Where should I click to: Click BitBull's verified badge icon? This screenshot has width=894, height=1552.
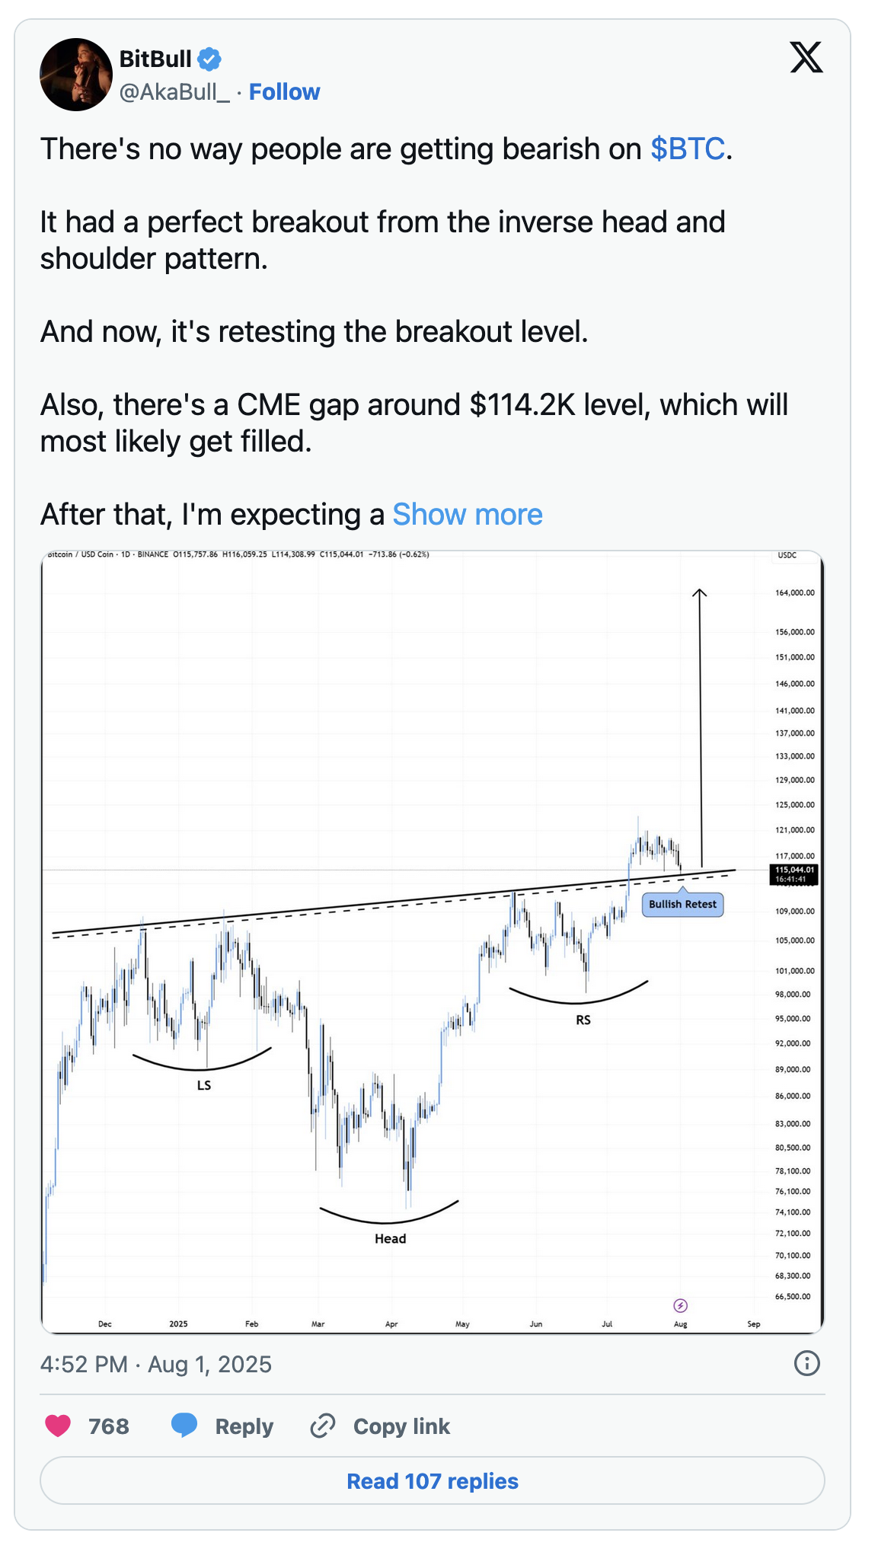209,59
